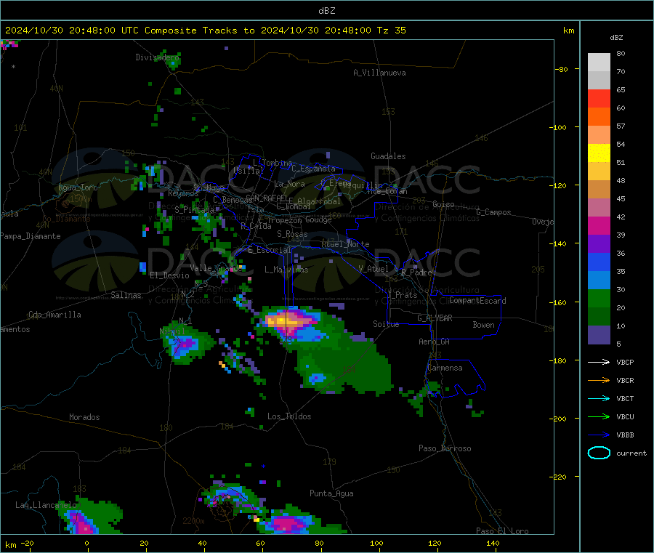Click the legend header 'dBZ' above color scale
Viewport: 654px width, 553px height.
(616, 38)
